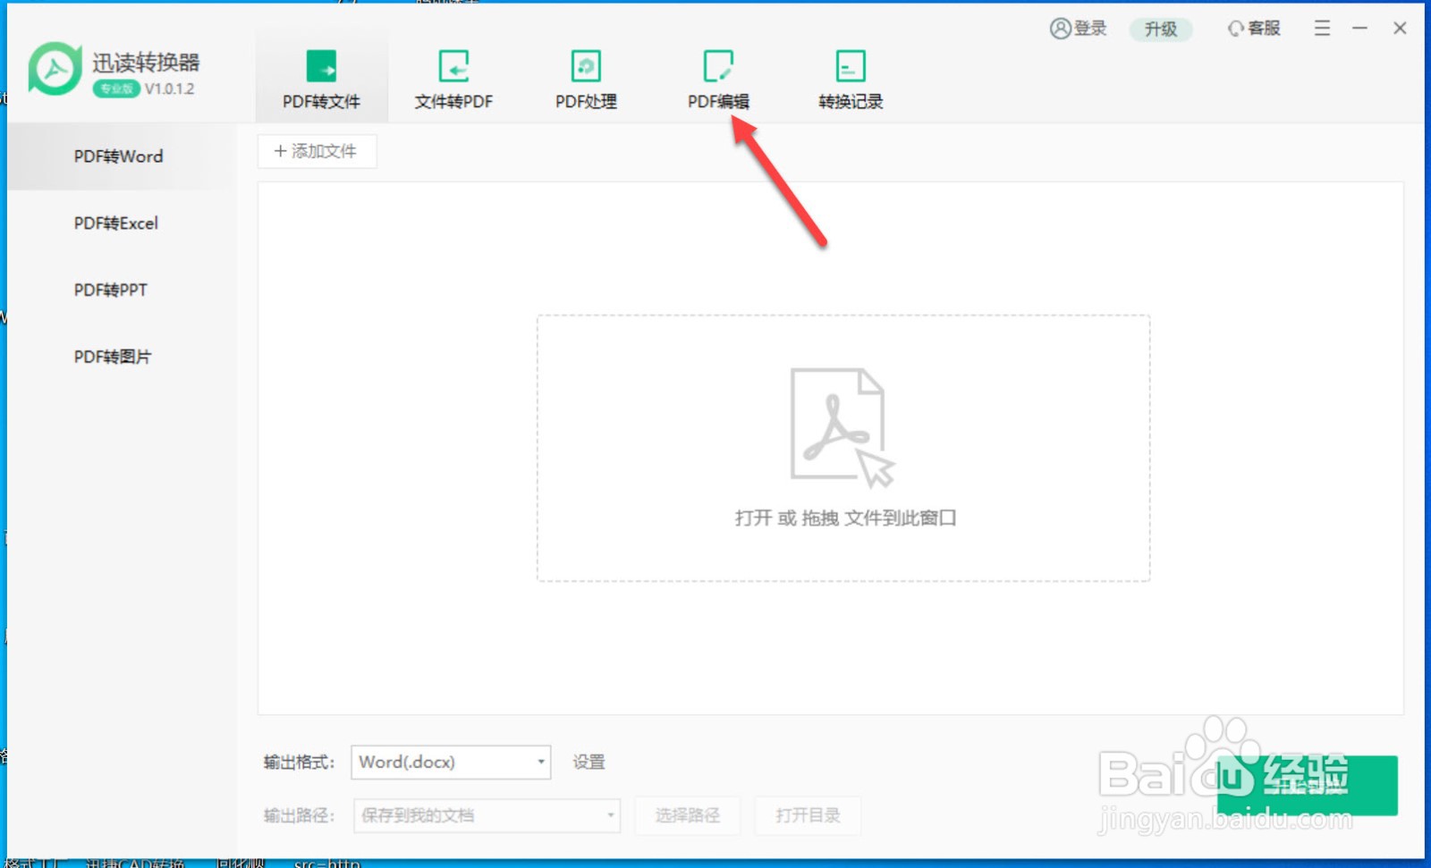Click the 专业版 badge

116,88
